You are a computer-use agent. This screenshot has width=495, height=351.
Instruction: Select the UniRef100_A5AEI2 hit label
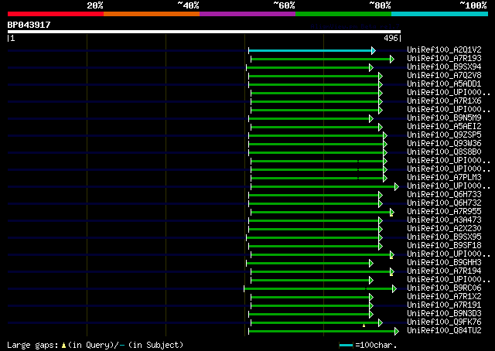pyautogui.click(x=444, y=127)
